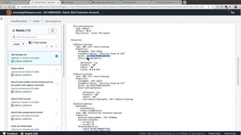Open the Active status filter dropdown

tap(19, 44)
